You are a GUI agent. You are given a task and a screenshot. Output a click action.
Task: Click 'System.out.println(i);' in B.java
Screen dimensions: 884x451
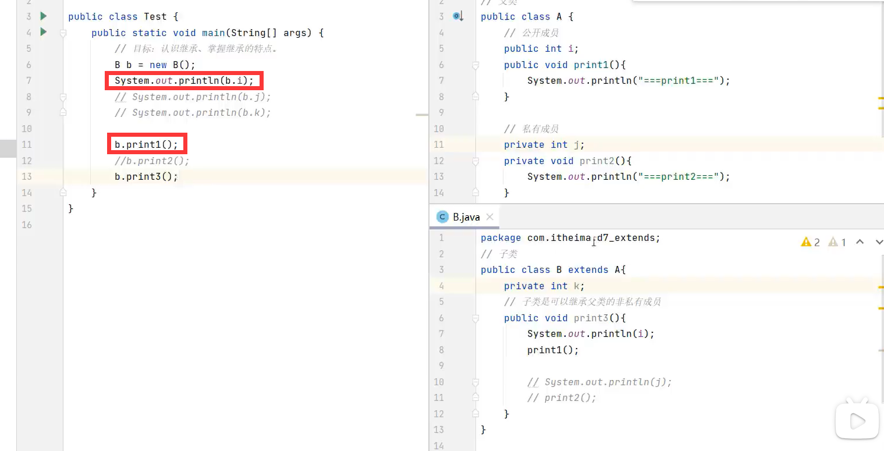(591, 333)
